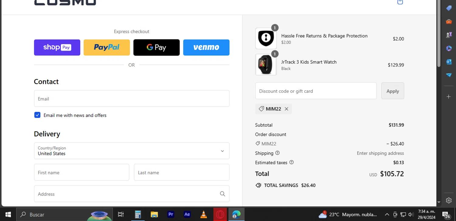
Task: Click the shipping help question mark icon
Action: (x=277, y=153)
